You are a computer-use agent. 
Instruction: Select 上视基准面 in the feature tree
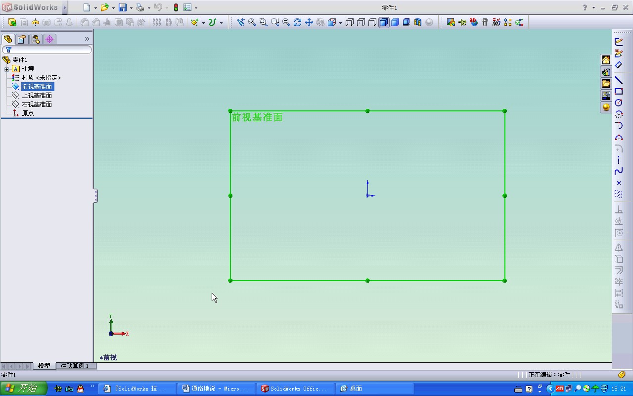(37, 96)
